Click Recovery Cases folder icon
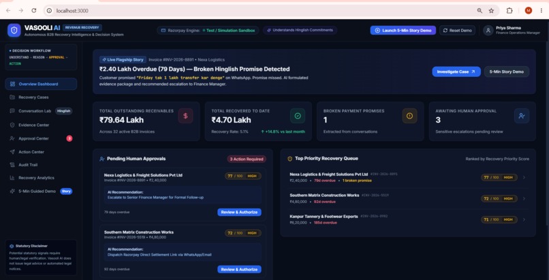Screen dimensions: 549x280 [12, 97]
